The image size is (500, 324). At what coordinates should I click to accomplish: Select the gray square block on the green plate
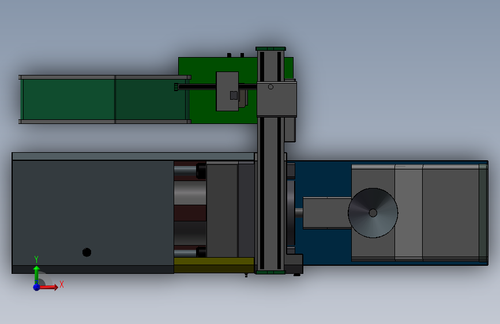pos(227,91)
